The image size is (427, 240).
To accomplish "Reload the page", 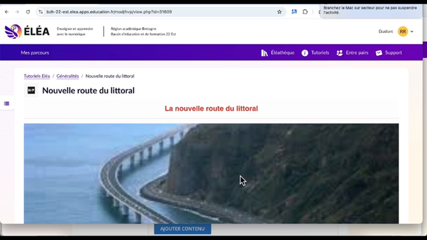I will [28, 12].
